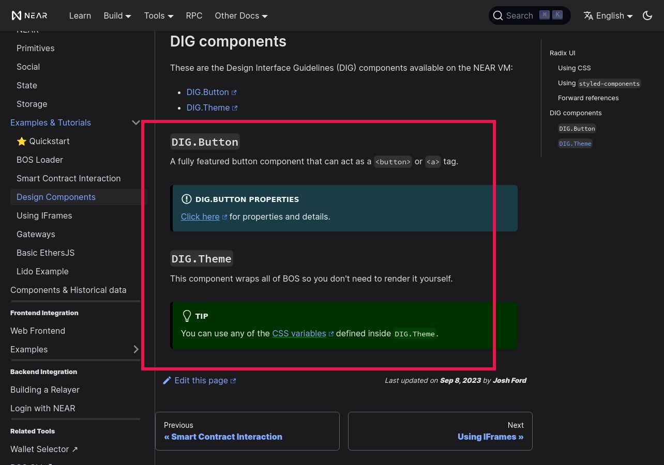Viewport: 664px width, 465px height.
Task: Click the DIG.Button Properties info icon
Action: 187,199
